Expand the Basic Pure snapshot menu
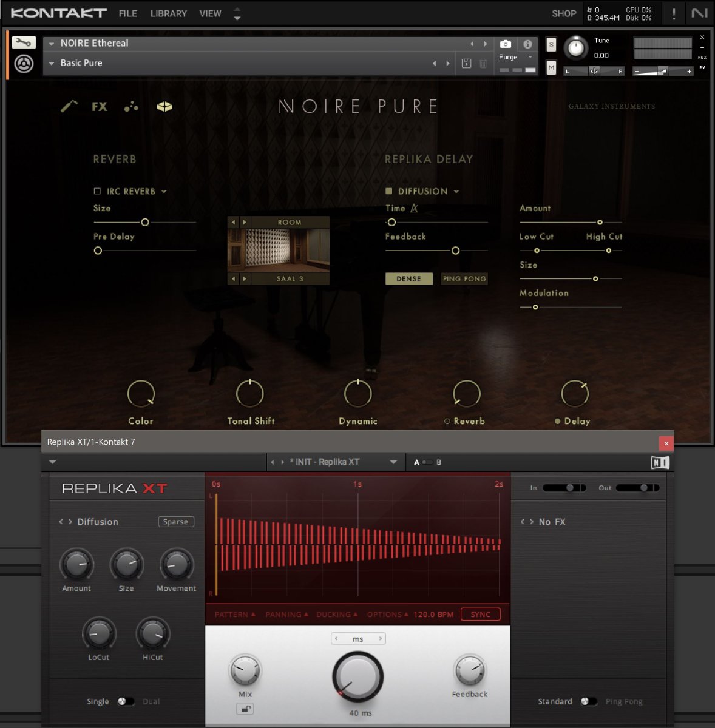715x728 pixels. (x=52, y=63)
